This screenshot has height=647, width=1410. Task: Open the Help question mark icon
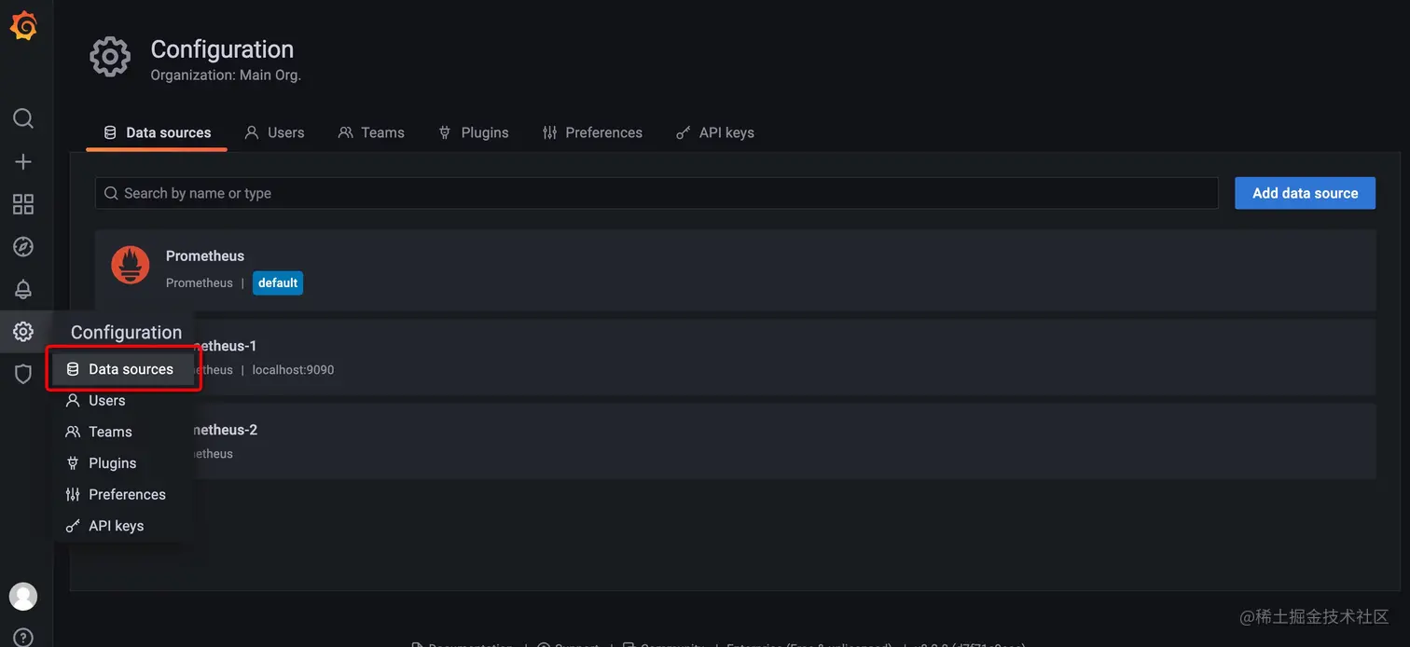pyautogui.click(x=23, y=638)
